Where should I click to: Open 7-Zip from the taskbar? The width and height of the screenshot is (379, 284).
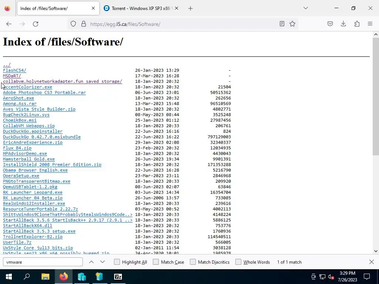(x=118, y=277)
